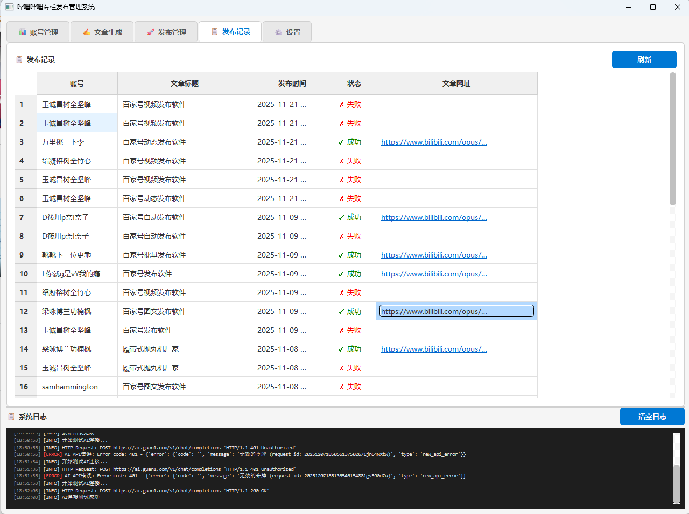The width and height of the screenshot is (689, 514).
Task: Click the 发布管理 tab rocket icon
Action: point(150,32)
